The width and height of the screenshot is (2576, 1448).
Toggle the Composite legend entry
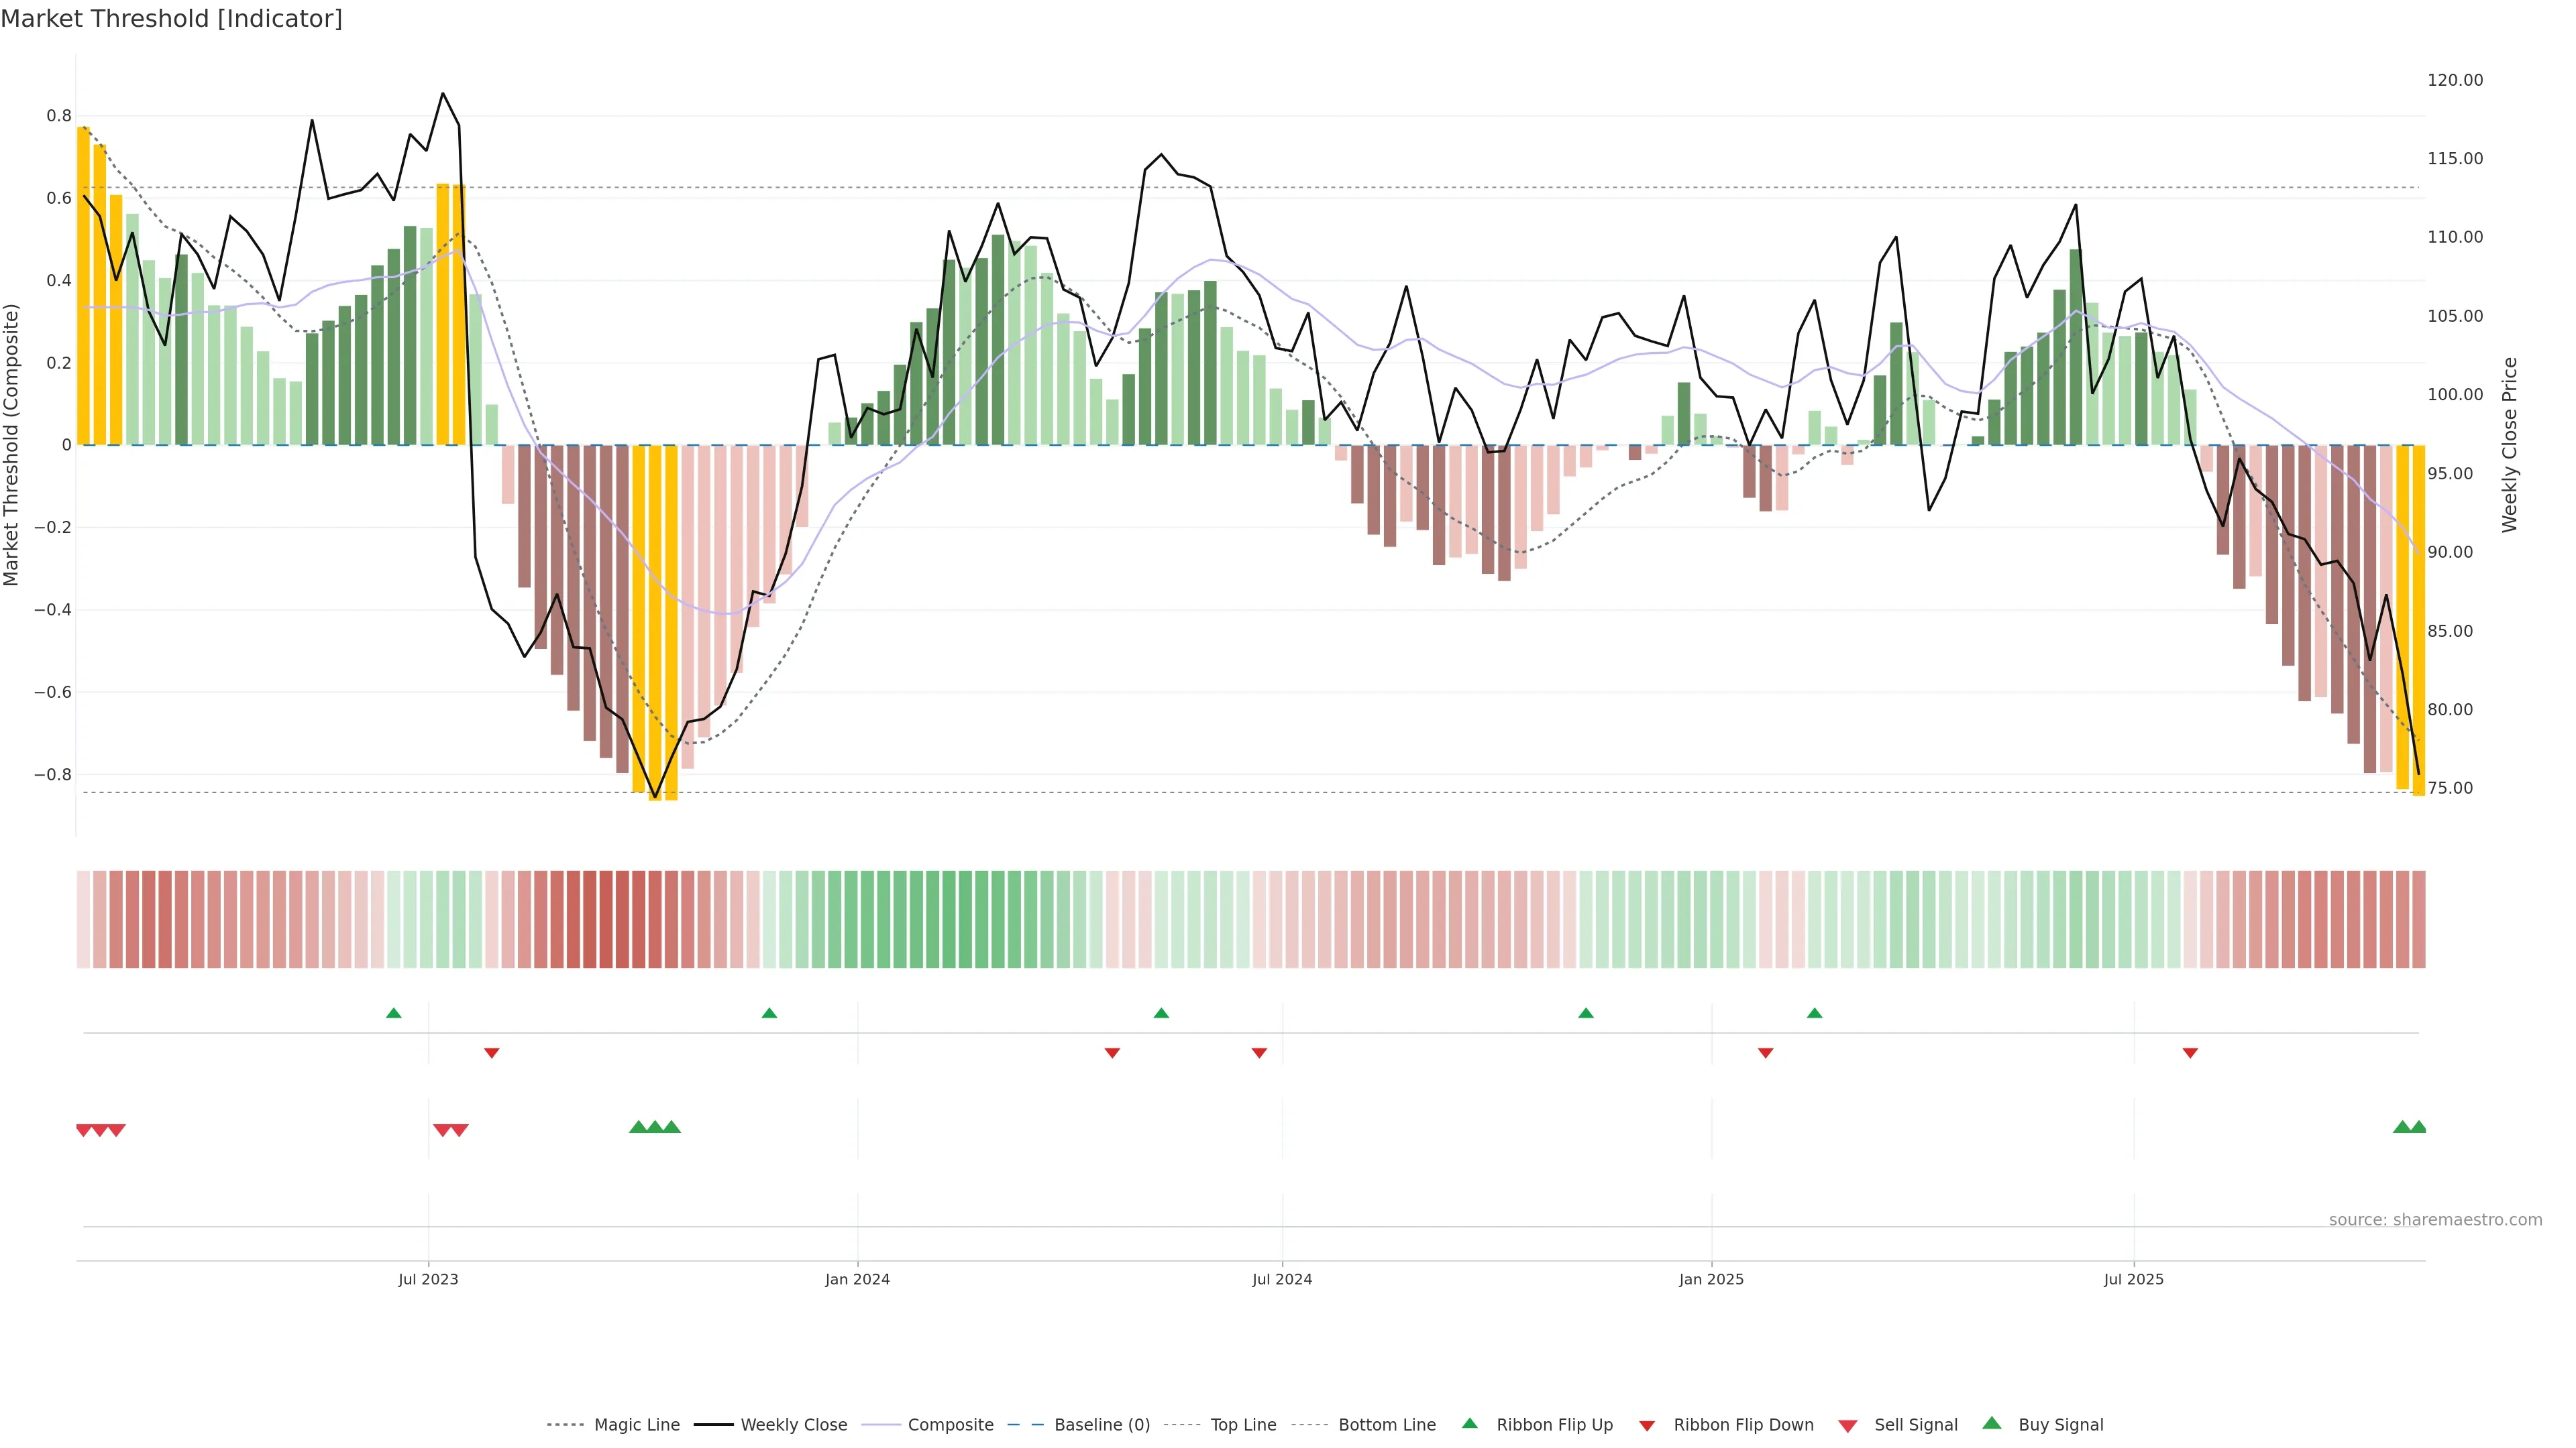950,1425
